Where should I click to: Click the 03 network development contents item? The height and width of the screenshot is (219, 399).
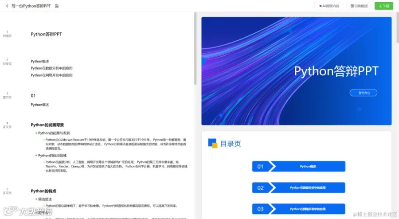pyautogui.click(x=299, y=209)
